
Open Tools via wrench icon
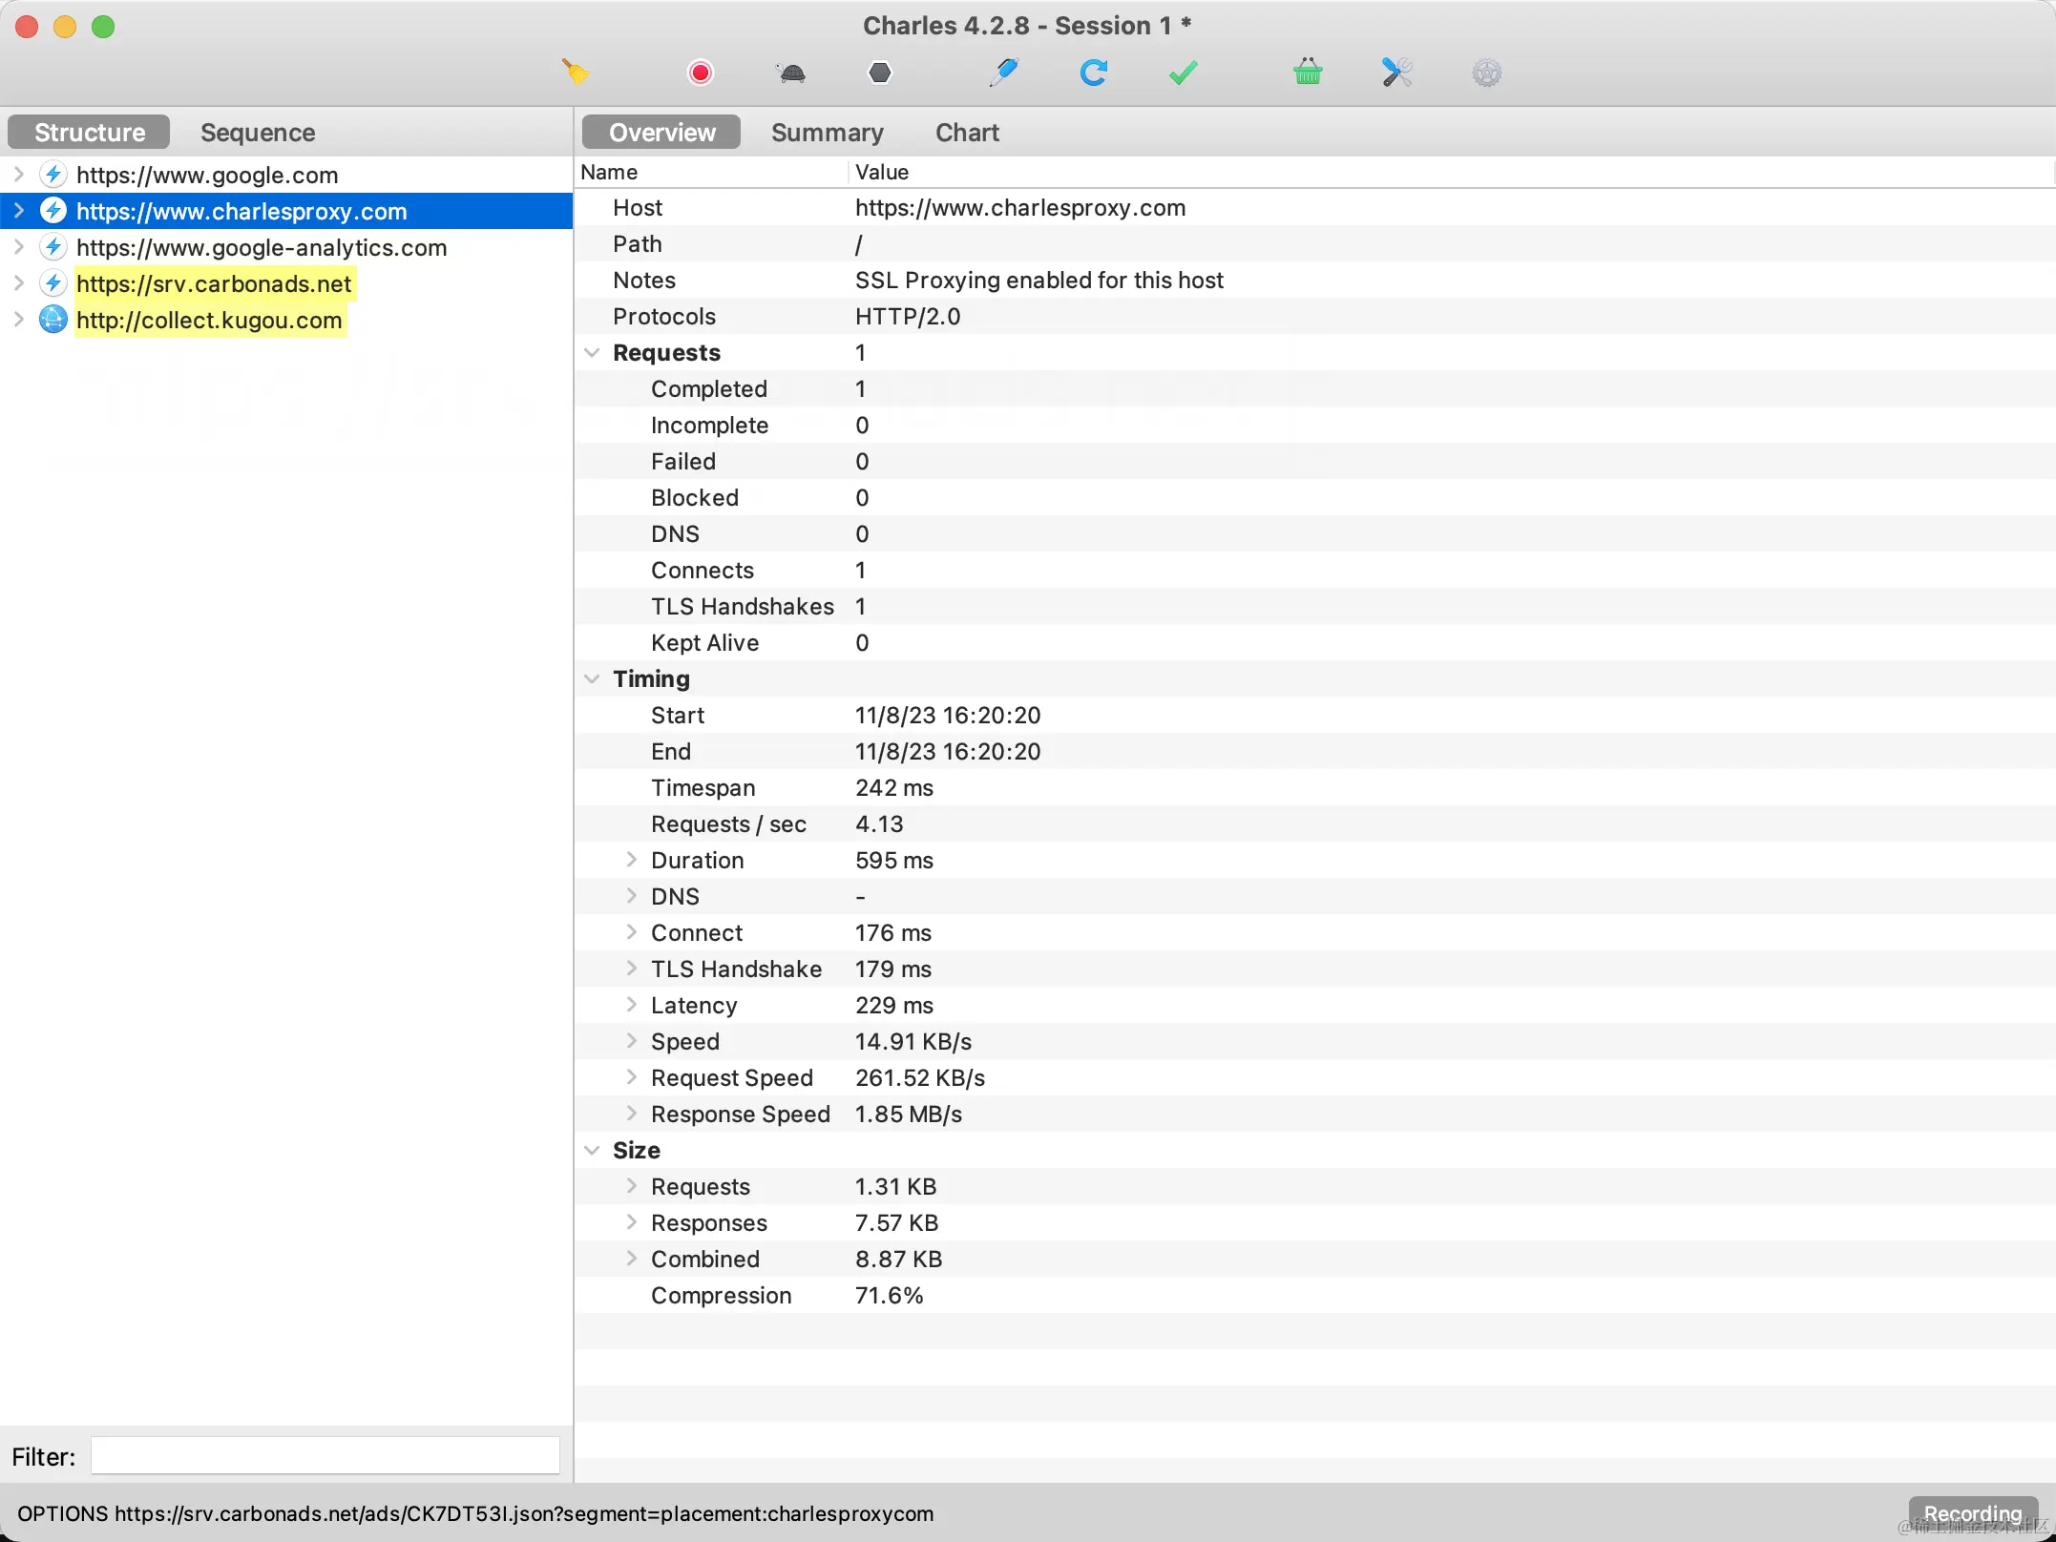click(1396, 73)
